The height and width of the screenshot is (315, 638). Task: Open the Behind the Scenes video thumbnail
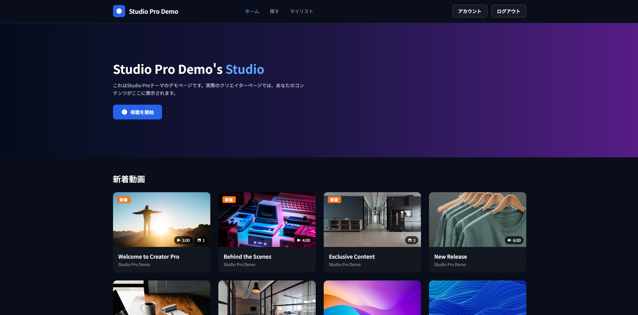click(267, 219)
